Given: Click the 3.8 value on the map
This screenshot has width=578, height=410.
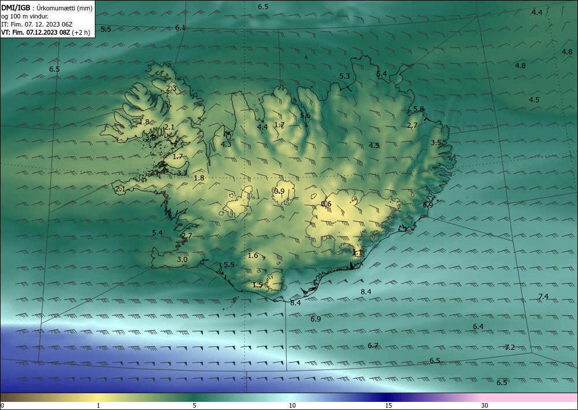Looking at the screenshot, I should click(150, 138).
